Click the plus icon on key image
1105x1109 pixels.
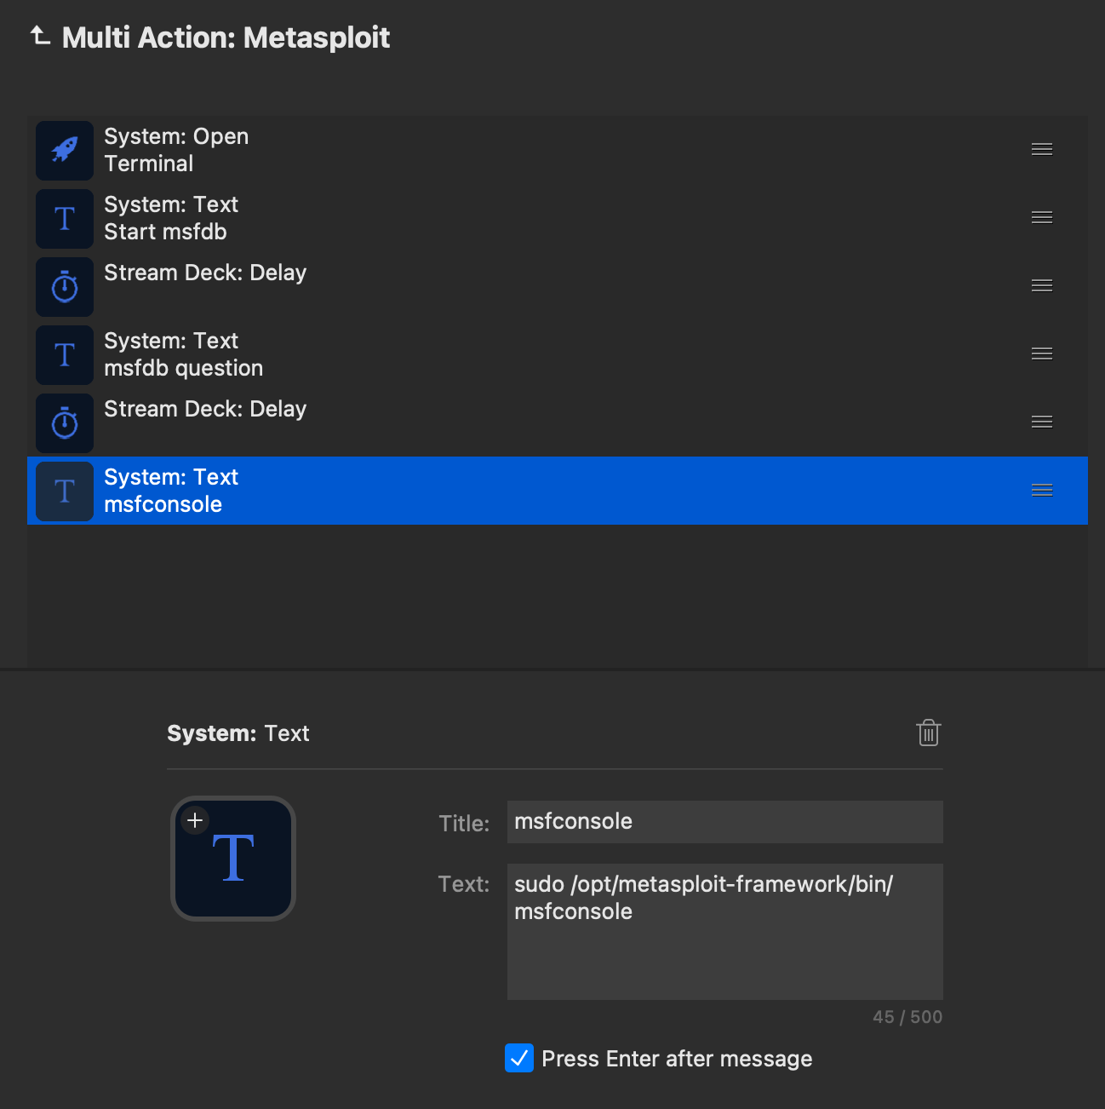pyautogui.click(x=195, y=820)
